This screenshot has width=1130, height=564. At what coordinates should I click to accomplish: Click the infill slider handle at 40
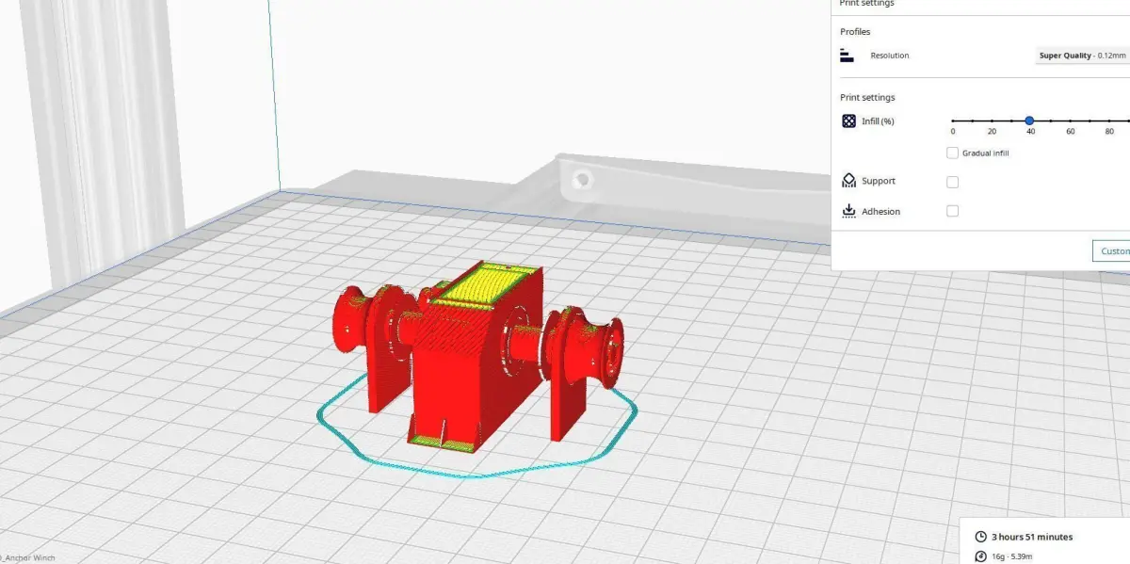point(1030,121)
